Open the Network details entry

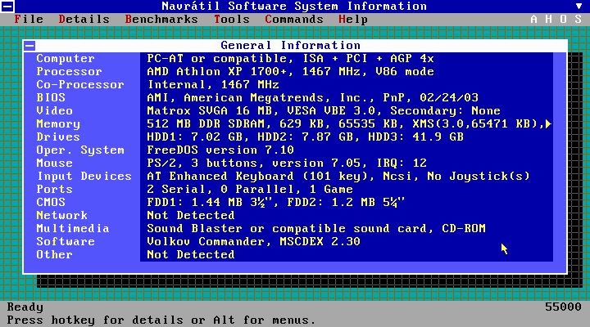61,216
